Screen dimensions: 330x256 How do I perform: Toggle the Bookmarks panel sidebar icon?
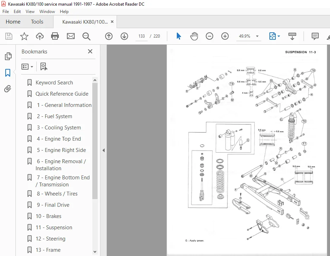click(x=8, y=73)
